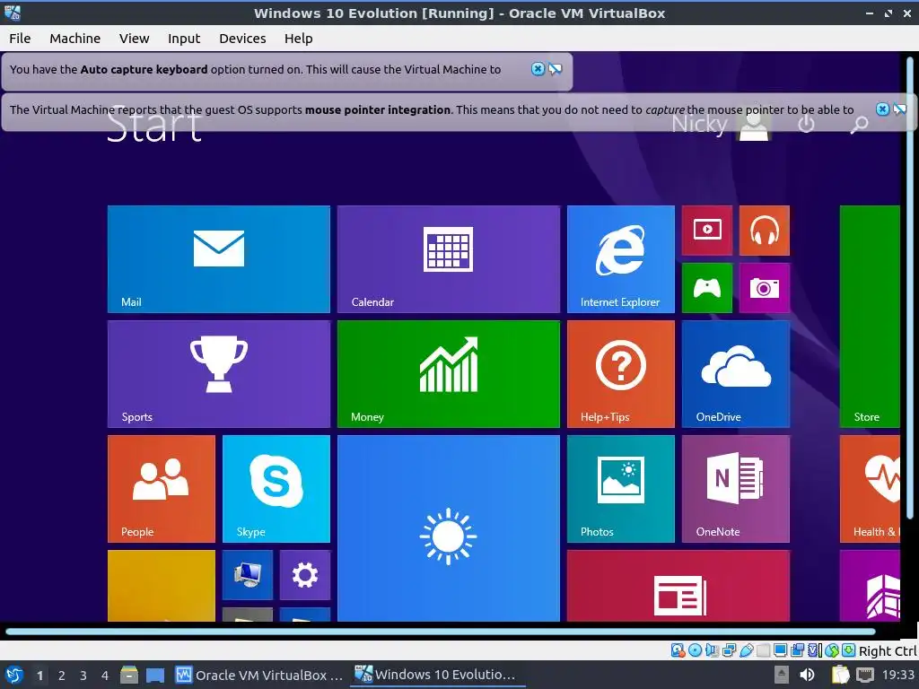919x689 pixels.
Task: Click the volume speaker tray icon
Action: (x=807, y=675)
